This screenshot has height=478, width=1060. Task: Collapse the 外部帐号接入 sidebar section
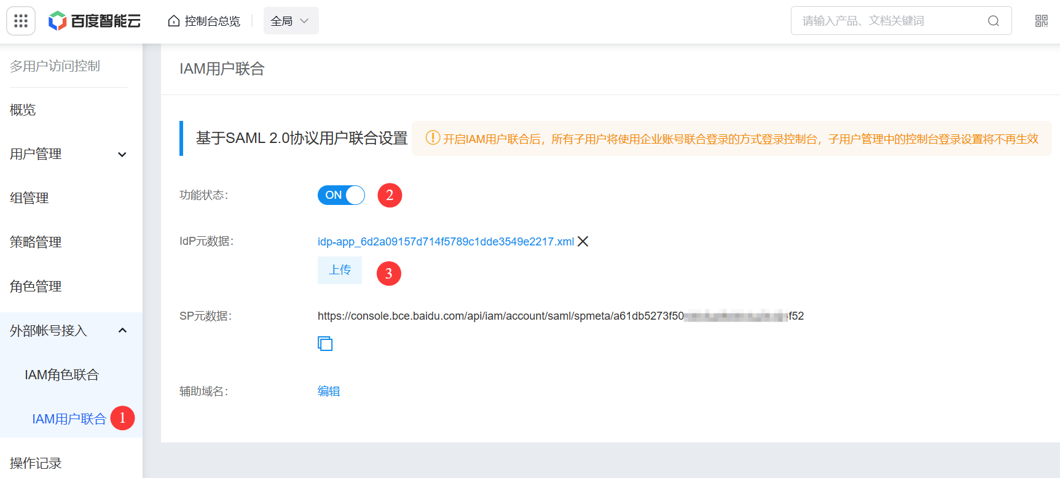tap(122, 331)
